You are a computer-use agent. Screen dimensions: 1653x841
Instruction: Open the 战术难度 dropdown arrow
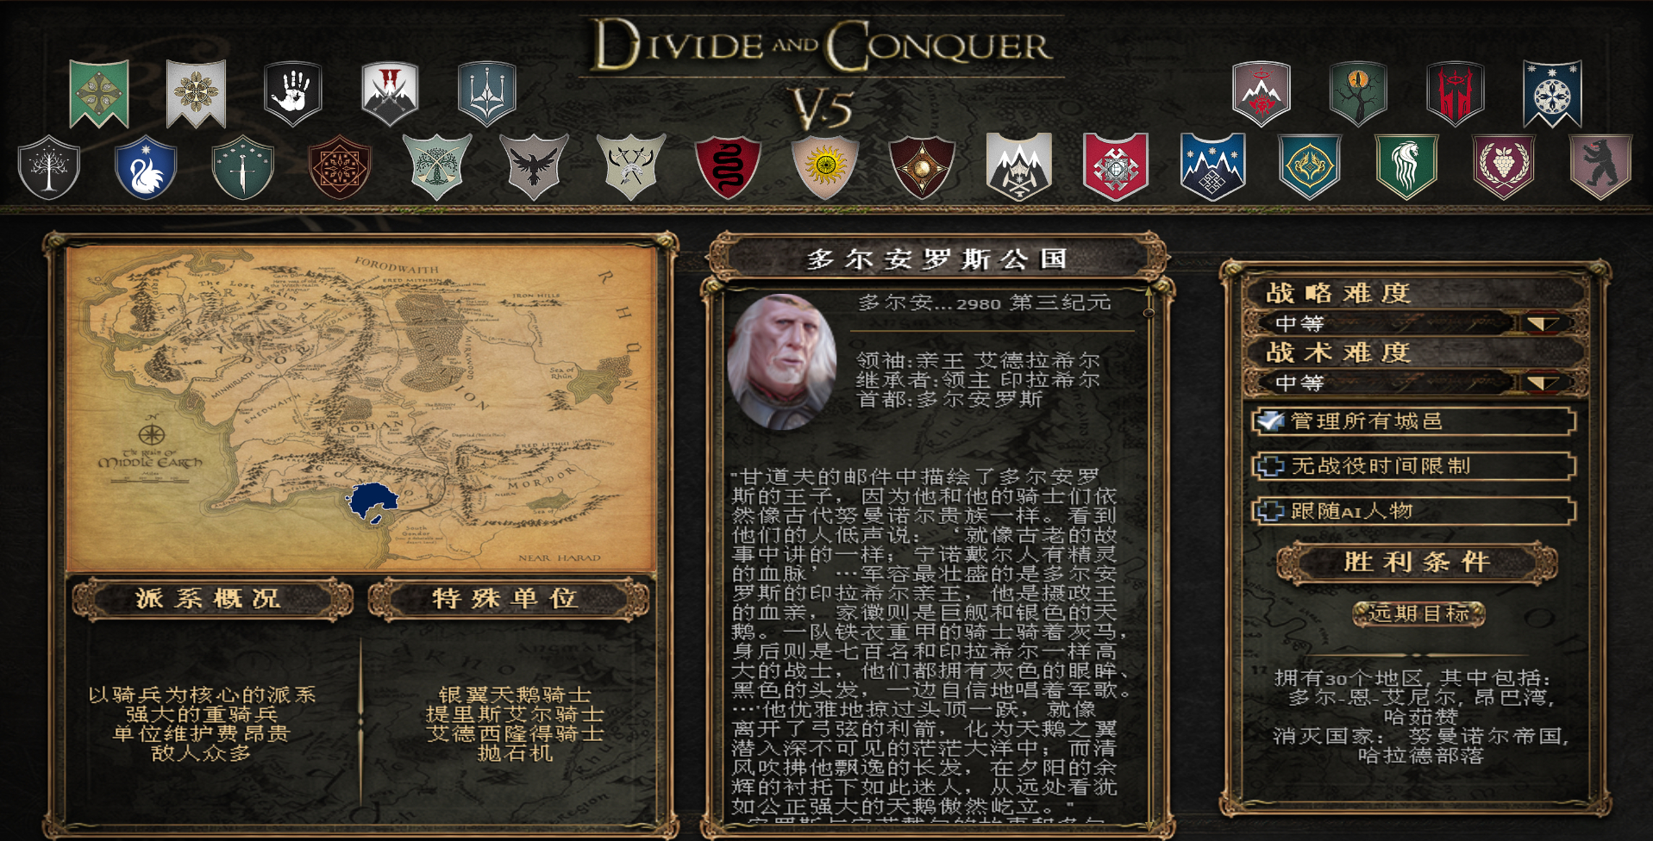(x=1543, y=383)
